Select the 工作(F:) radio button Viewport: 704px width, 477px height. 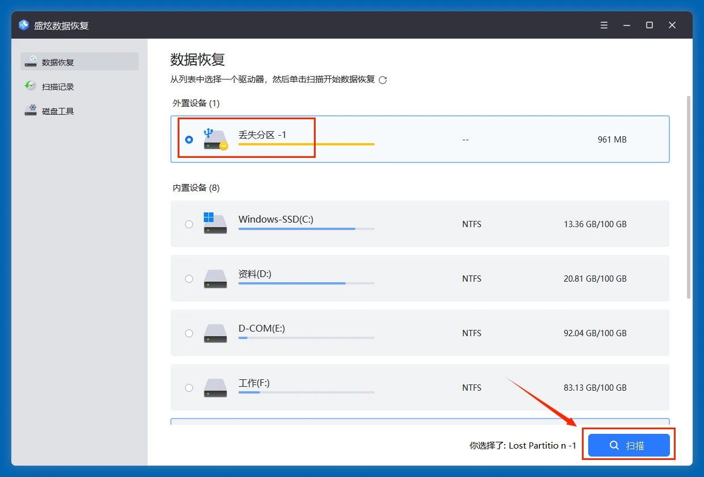tap(189, 388)
